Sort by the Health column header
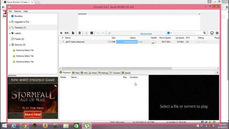This screenshot has width=229, height=129. point(154,38)
